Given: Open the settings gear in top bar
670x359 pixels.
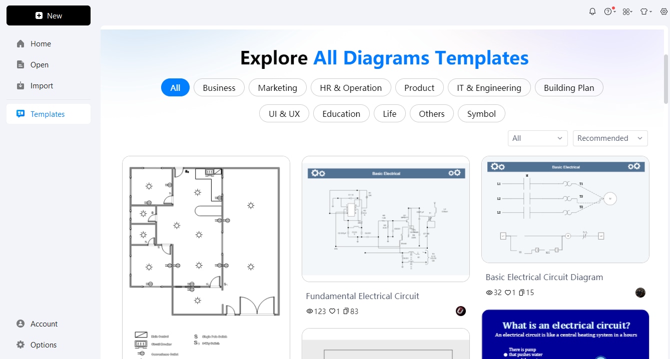Looking at the screenshot, I should (x=664, y=11).
